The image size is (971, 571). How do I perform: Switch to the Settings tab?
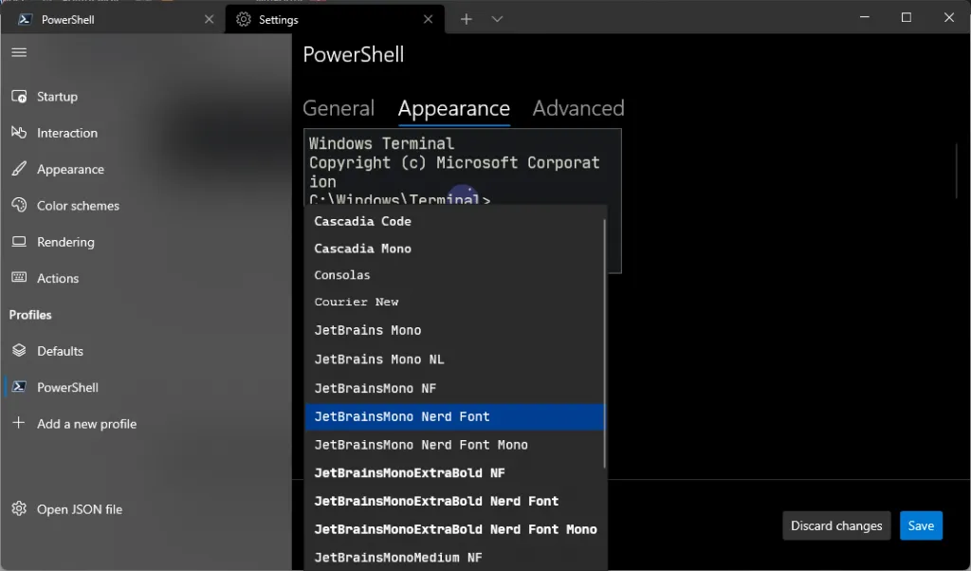(335, 19)
